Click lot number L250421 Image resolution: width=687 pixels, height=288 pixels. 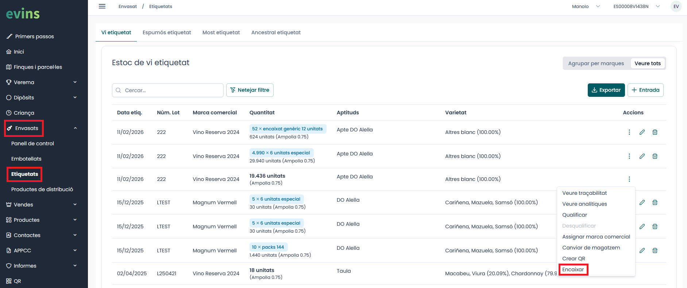166,273
